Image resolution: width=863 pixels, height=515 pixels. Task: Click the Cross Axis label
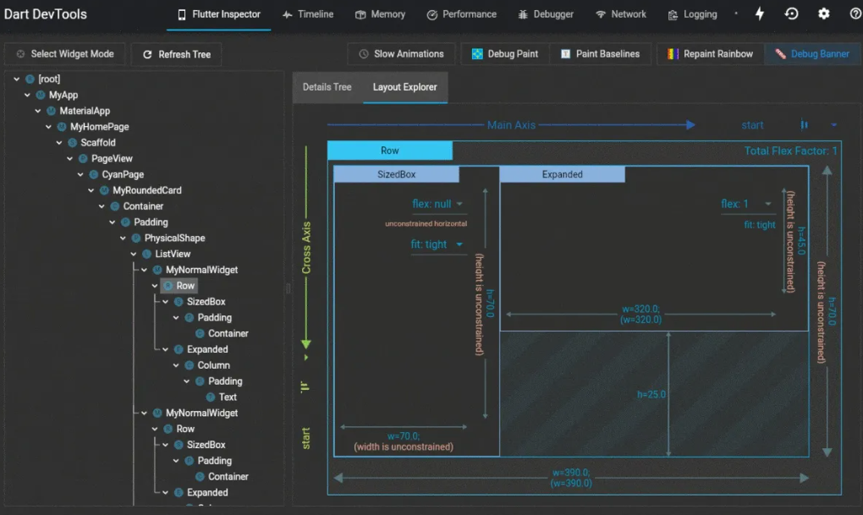[306, 248]
